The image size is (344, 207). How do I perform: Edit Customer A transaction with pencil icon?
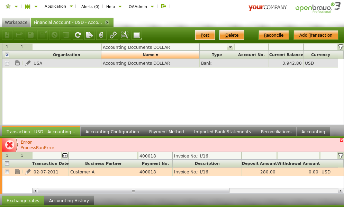pos(28,172)
